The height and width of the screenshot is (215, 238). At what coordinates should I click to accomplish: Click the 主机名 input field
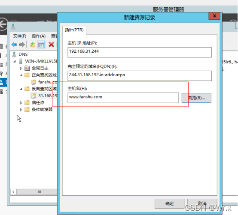coord(123,98)
